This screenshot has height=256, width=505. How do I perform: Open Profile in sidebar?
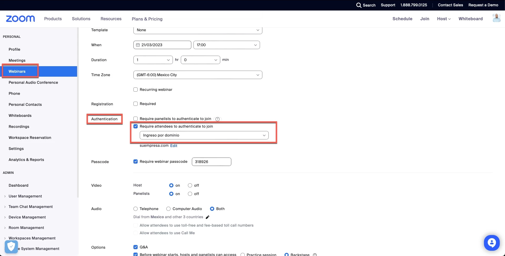(14, 49)
